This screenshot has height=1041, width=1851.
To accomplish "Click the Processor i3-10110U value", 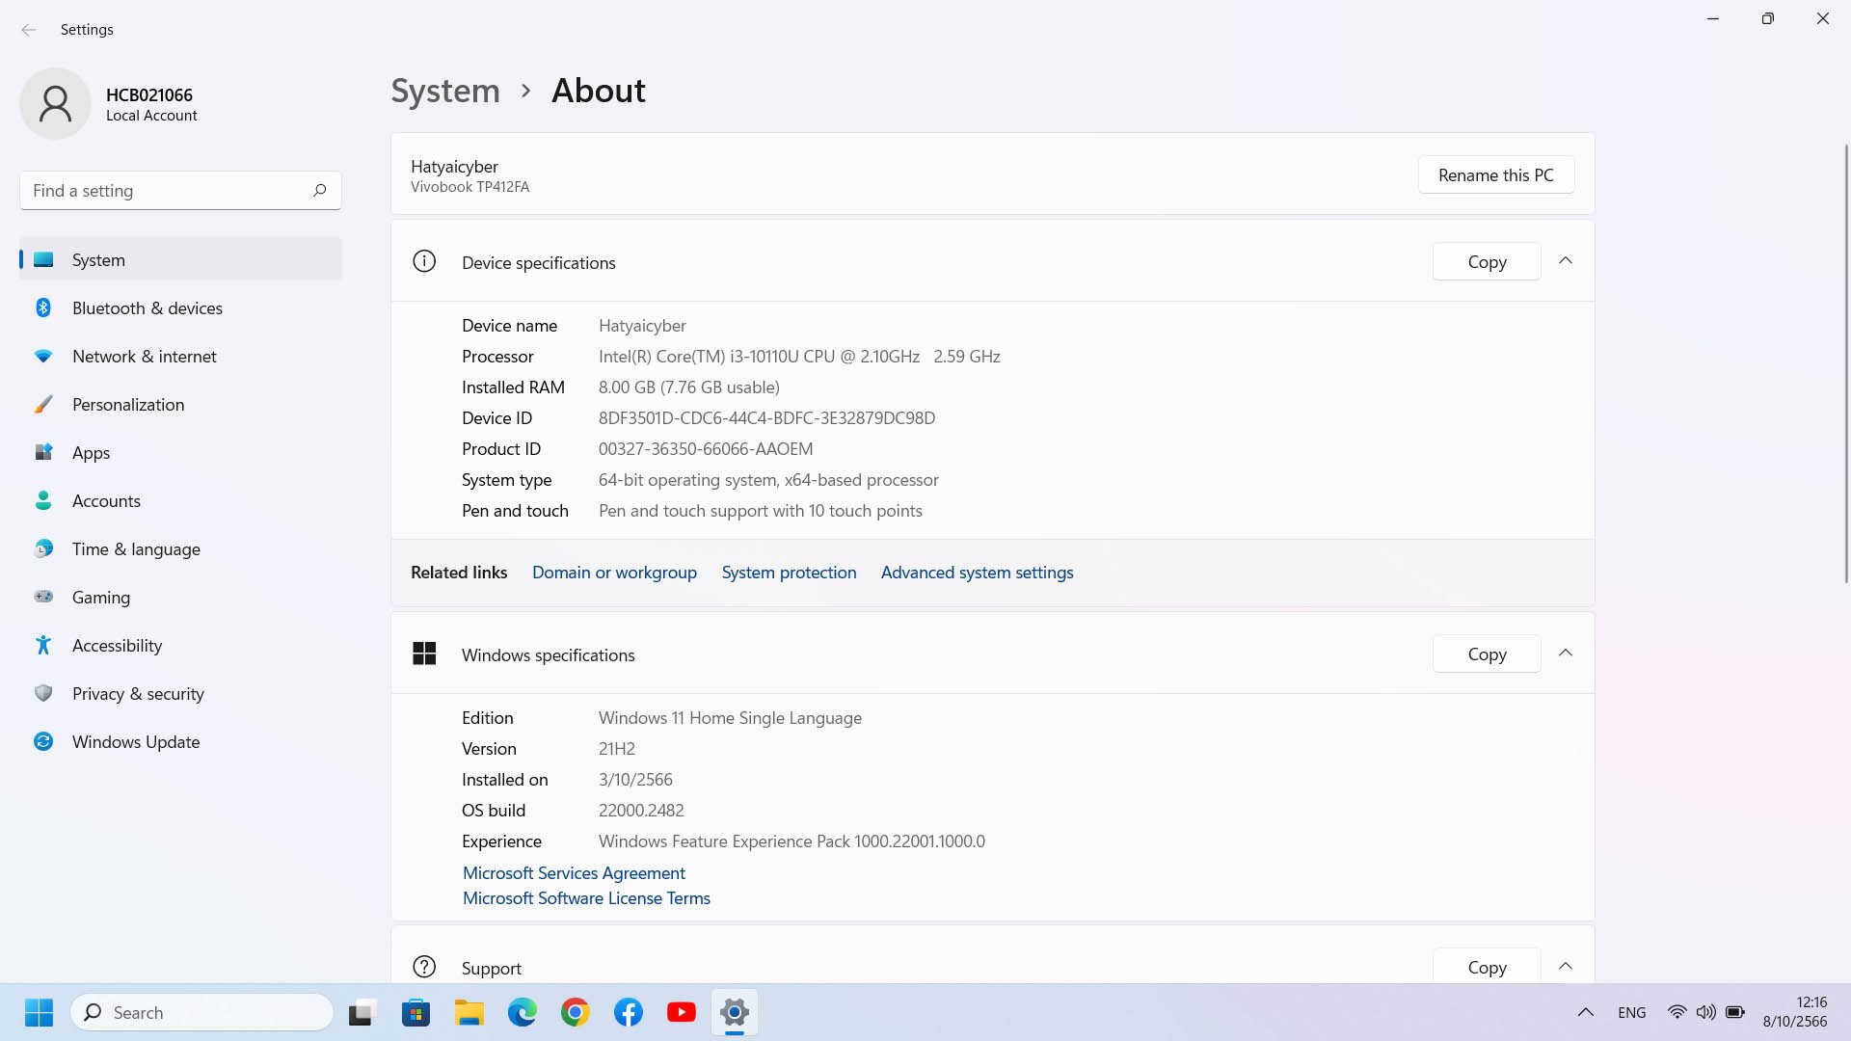I will [799, 357].
